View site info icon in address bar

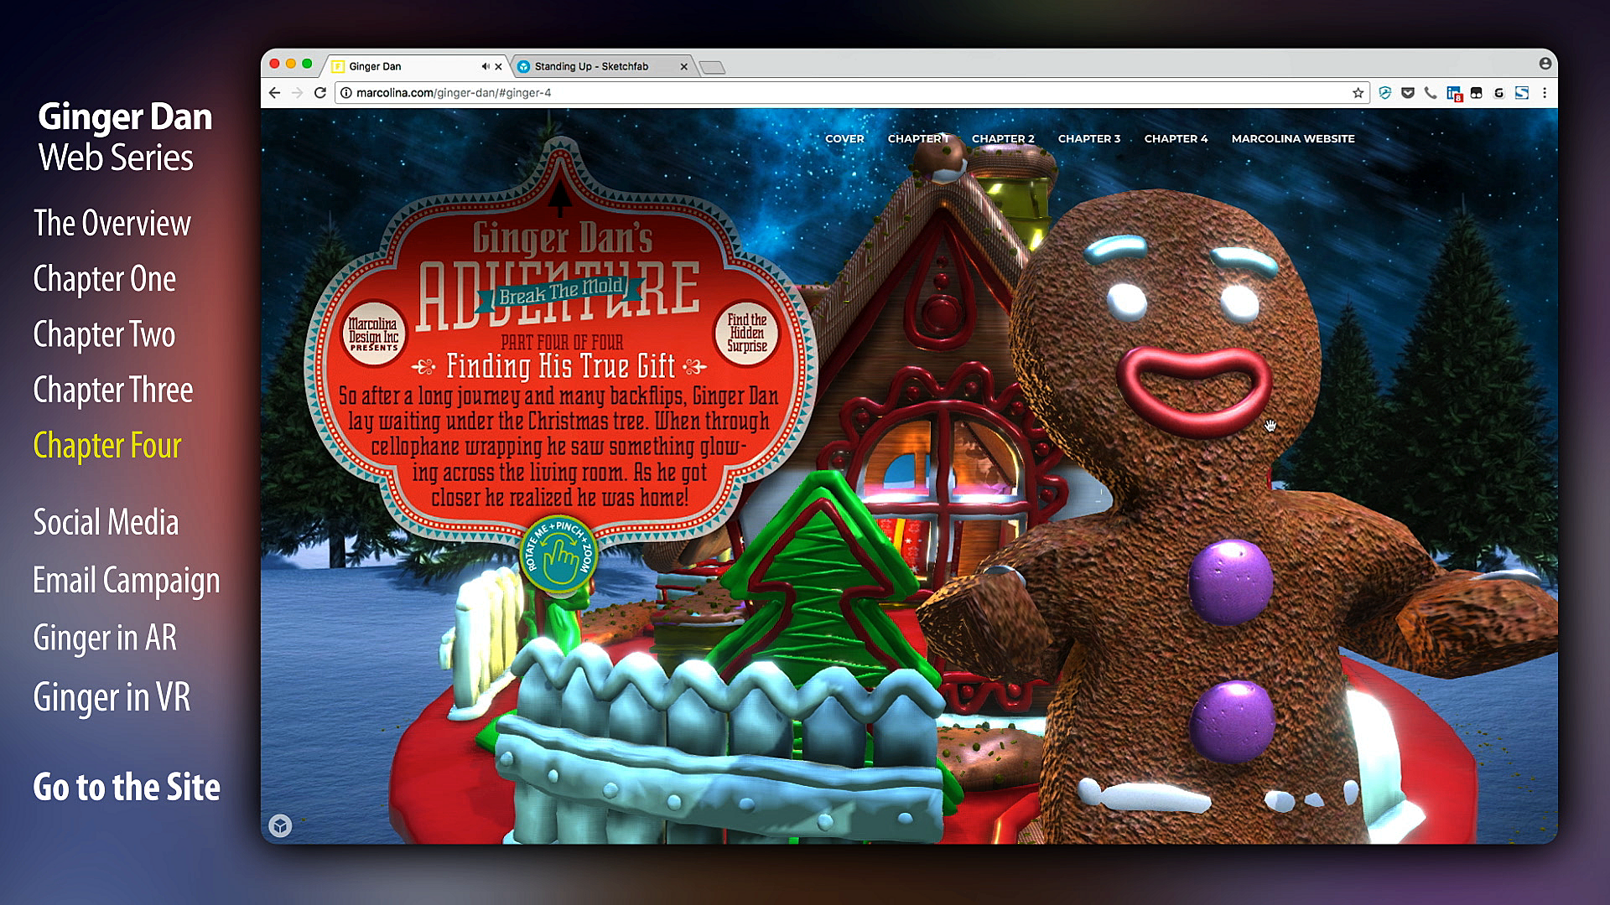point(345,93)
